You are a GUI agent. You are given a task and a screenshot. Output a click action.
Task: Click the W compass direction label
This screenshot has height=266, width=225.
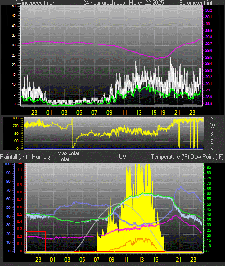[x=212, y=126]
